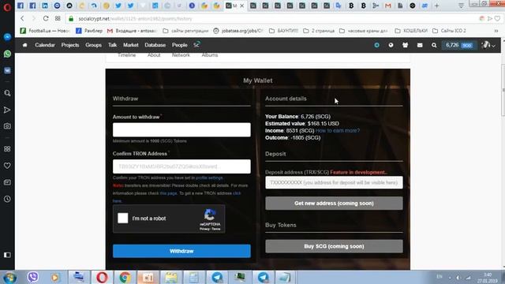This screenshot has height=284, width=505.
Task: Open start page grid next to reload
Action: (x=58, y=19)
